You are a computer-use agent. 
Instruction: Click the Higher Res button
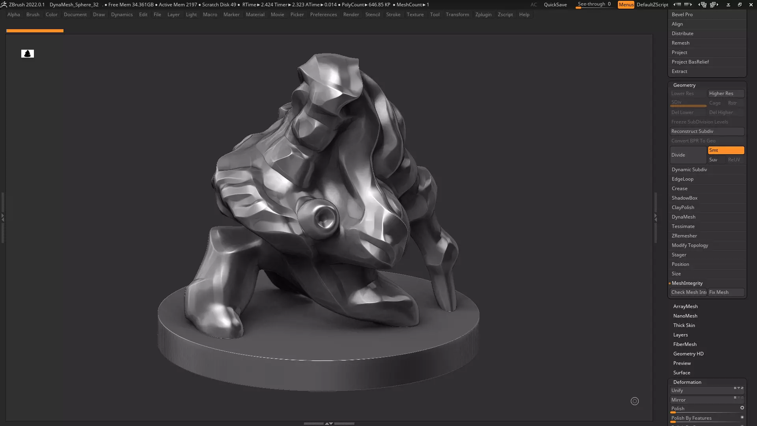point(726,93)
